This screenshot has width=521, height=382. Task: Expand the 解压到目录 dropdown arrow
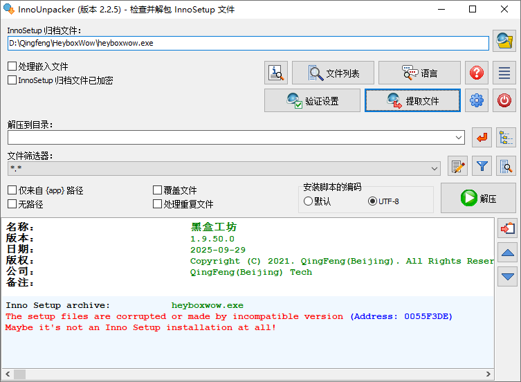click(459, 137)
